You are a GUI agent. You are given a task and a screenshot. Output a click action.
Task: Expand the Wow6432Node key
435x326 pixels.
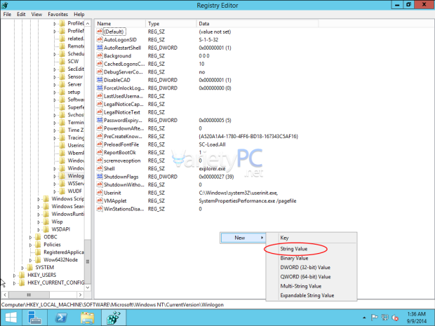(x=30, y=260)
